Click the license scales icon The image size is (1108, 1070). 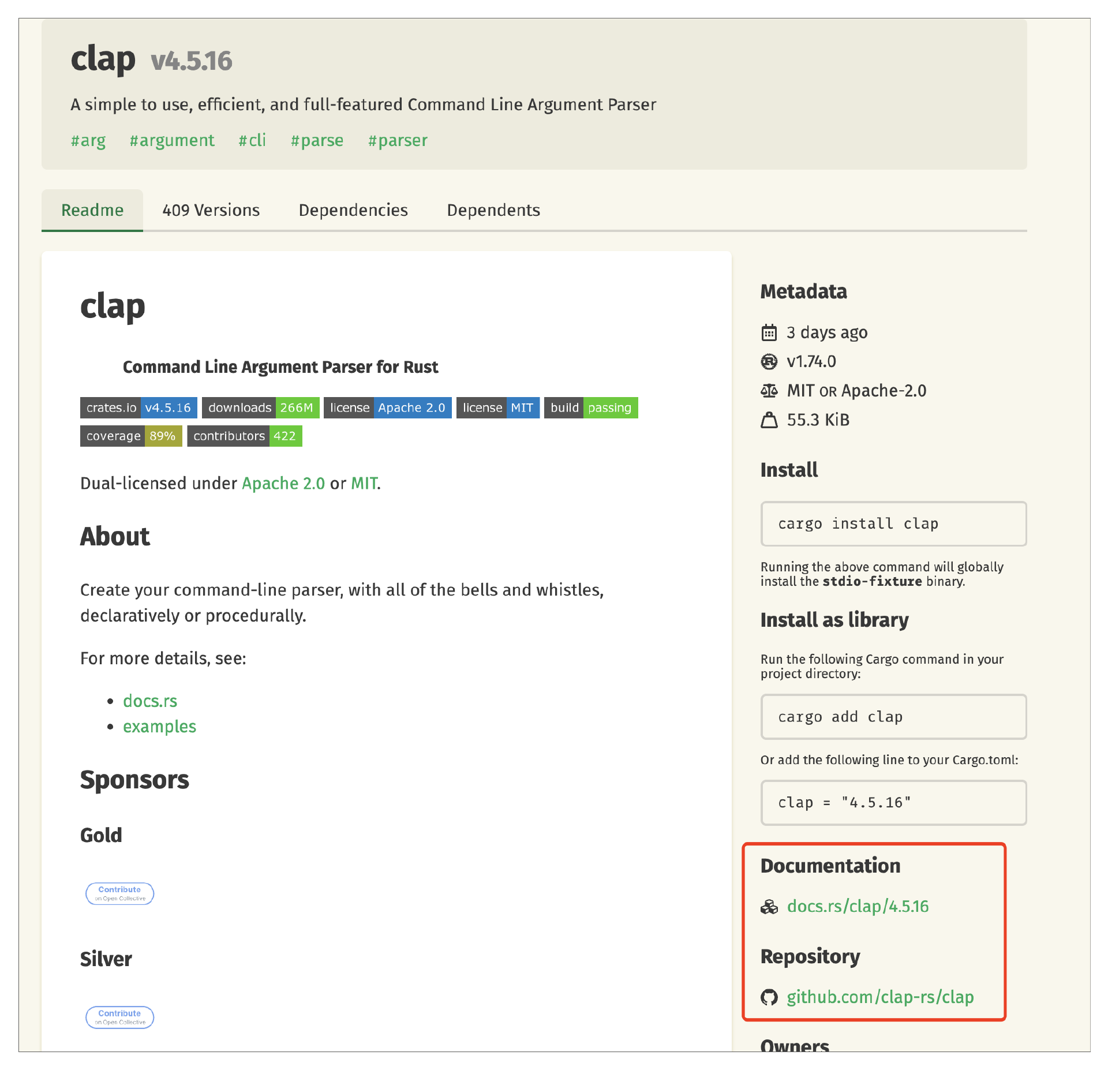[769, 391]
